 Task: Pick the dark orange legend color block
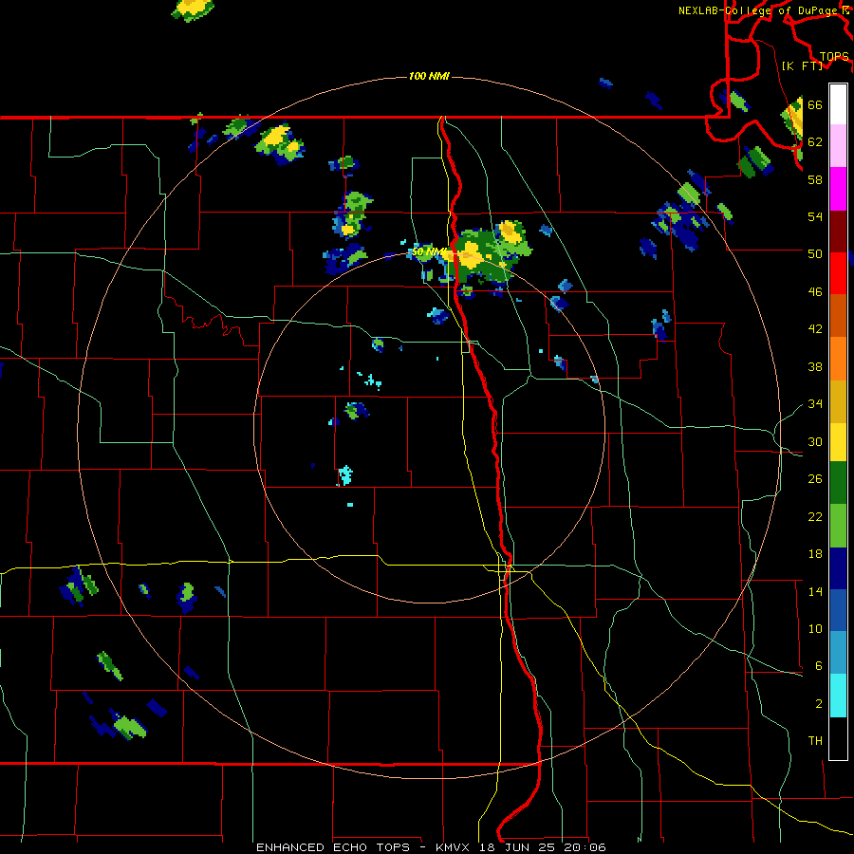(x=838, y=316)
